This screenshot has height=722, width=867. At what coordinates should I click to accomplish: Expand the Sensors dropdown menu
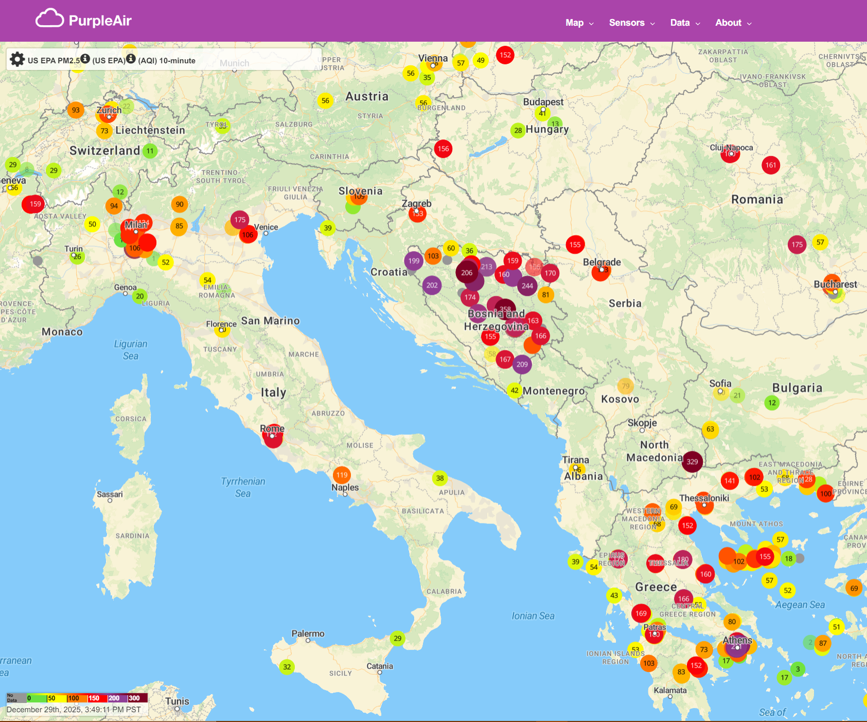[632, 23]
